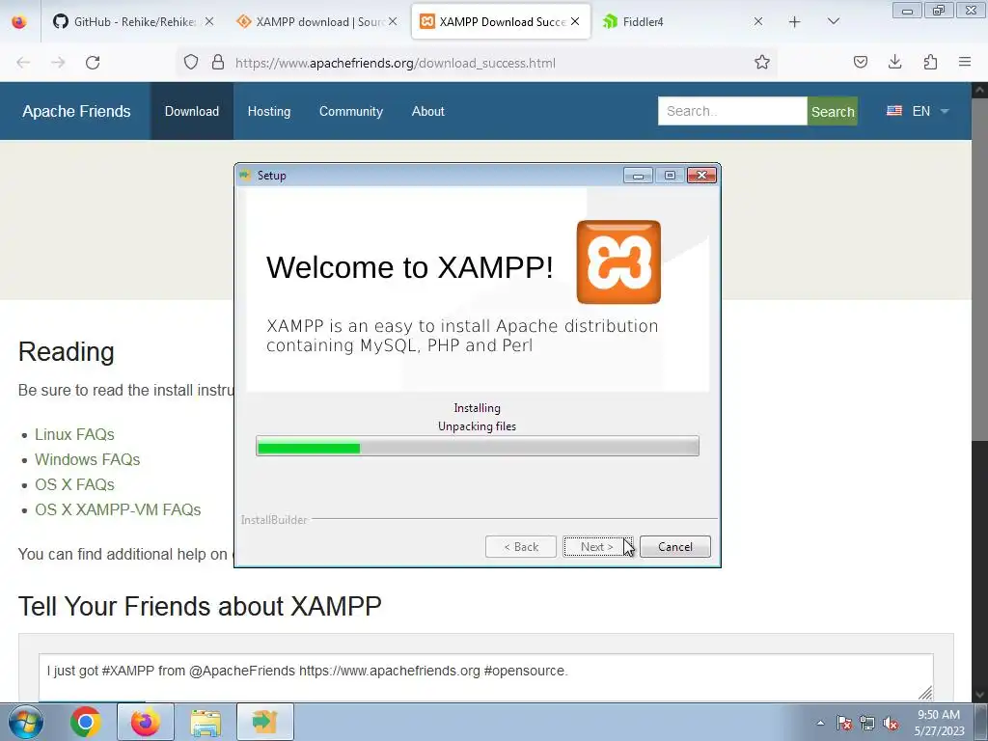The width and height of the screenshot is (988, 741).
Task: Expand the EN language dropdown
Action: (931, 111)
